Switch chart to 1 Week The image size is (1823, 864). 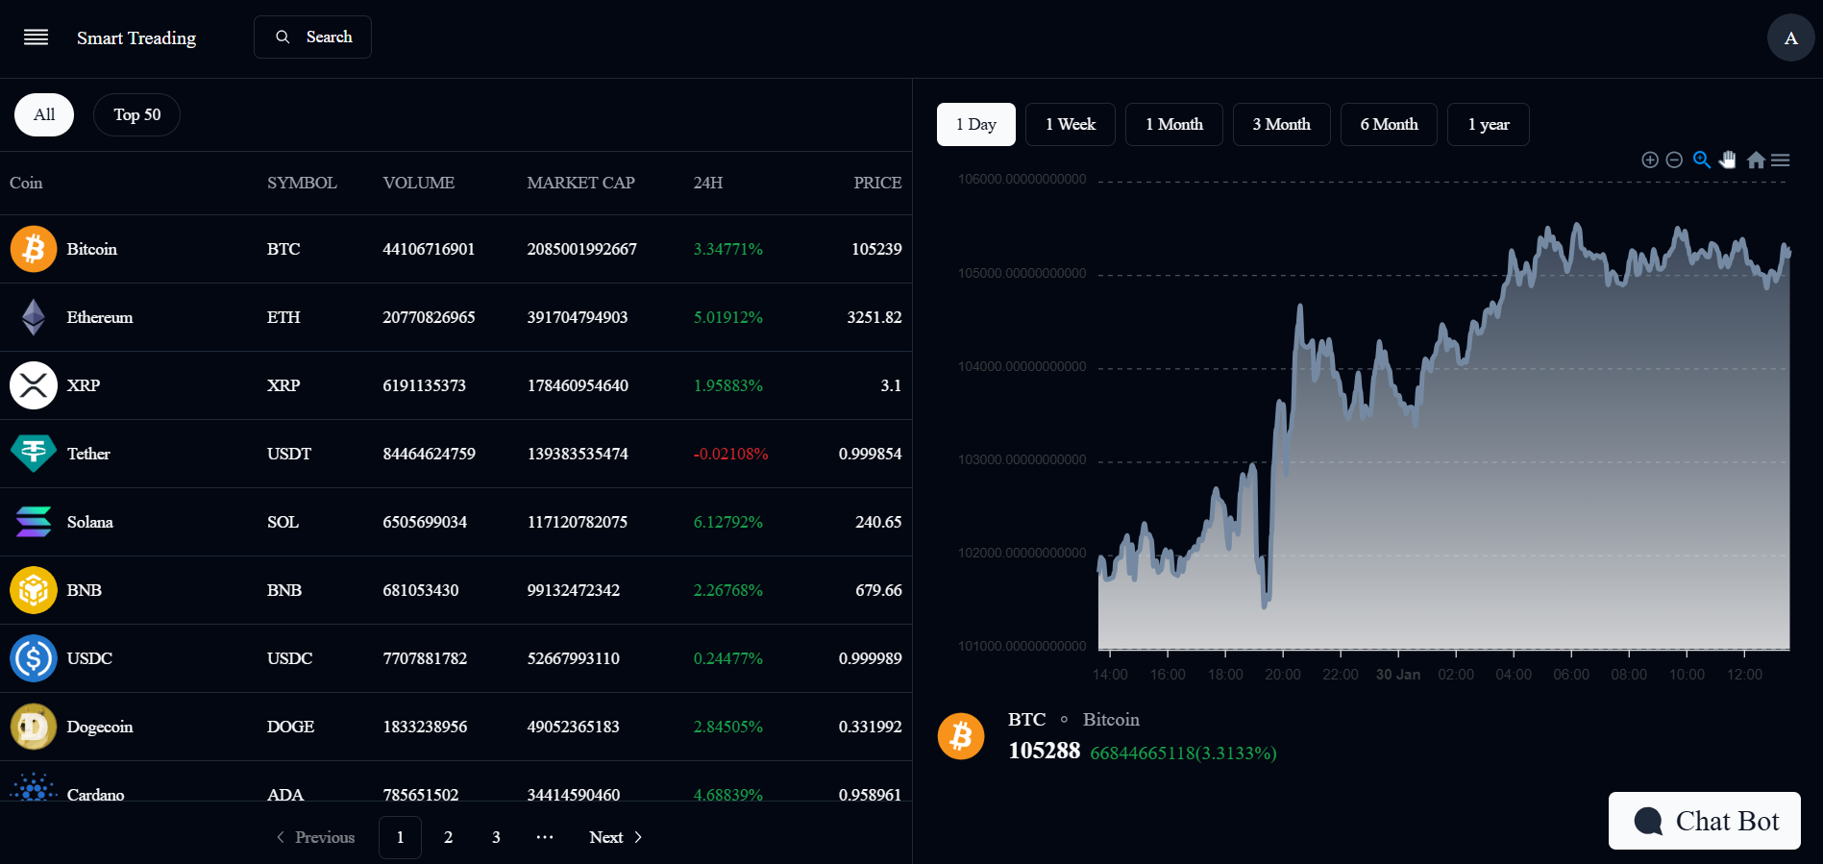(1070, 124)
